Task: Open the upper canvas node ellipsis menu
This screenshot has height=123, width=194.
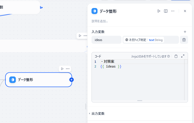Action: click(85, 36)
